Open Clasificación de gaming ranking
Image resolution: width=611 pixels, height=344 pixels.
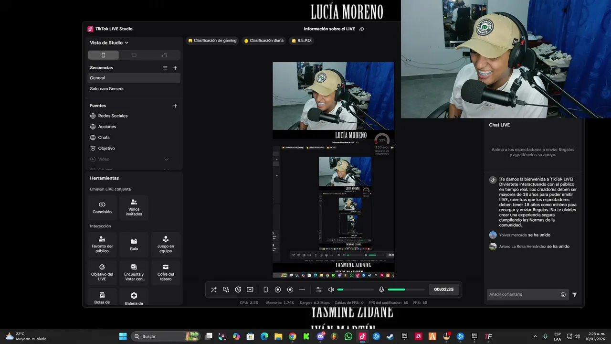[x=212, y=41]
